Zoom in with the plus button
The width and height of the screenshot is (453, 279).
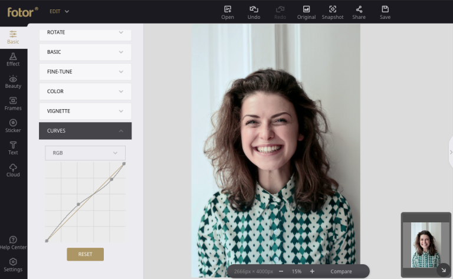coord(312,271)
